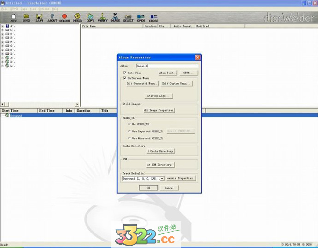Click Still Image Properties button
Screen dimensions: 318x248
point(159,110)
